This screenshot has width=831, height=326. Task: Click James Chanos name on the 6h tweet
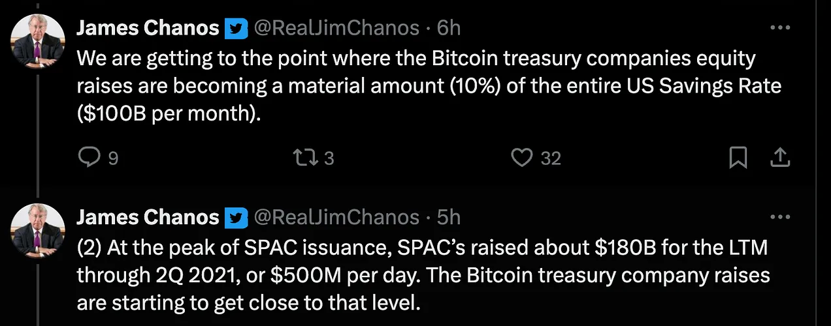[x=148, y=28]
